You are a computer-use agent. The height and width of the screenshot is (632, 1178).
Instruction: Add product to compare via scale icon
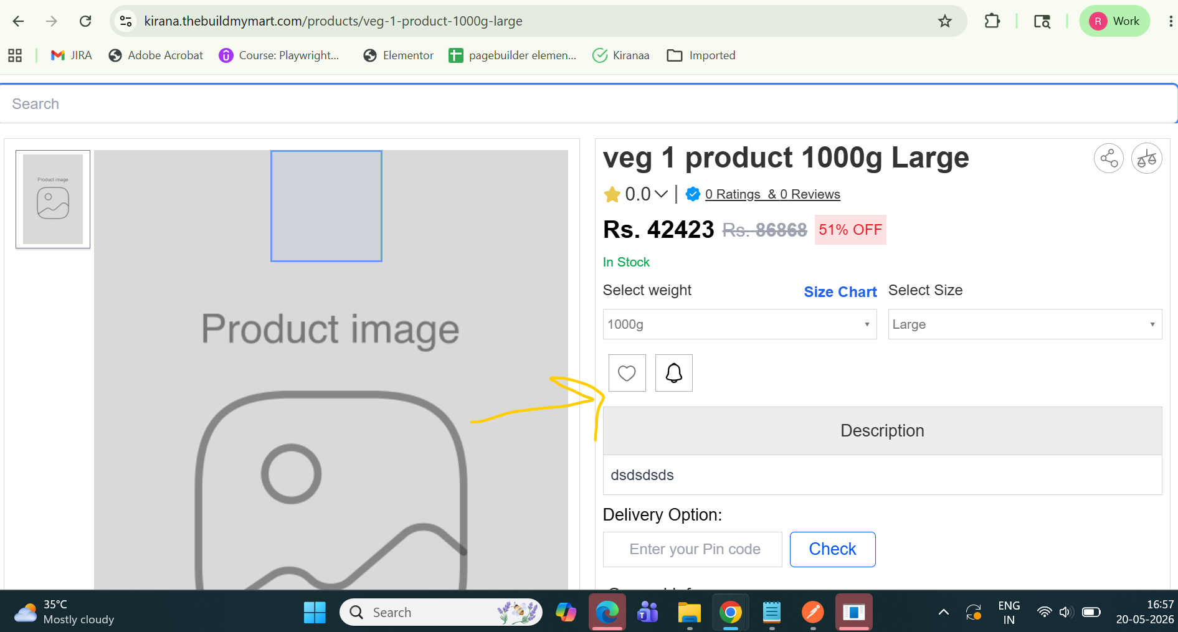coord(1147,158)
